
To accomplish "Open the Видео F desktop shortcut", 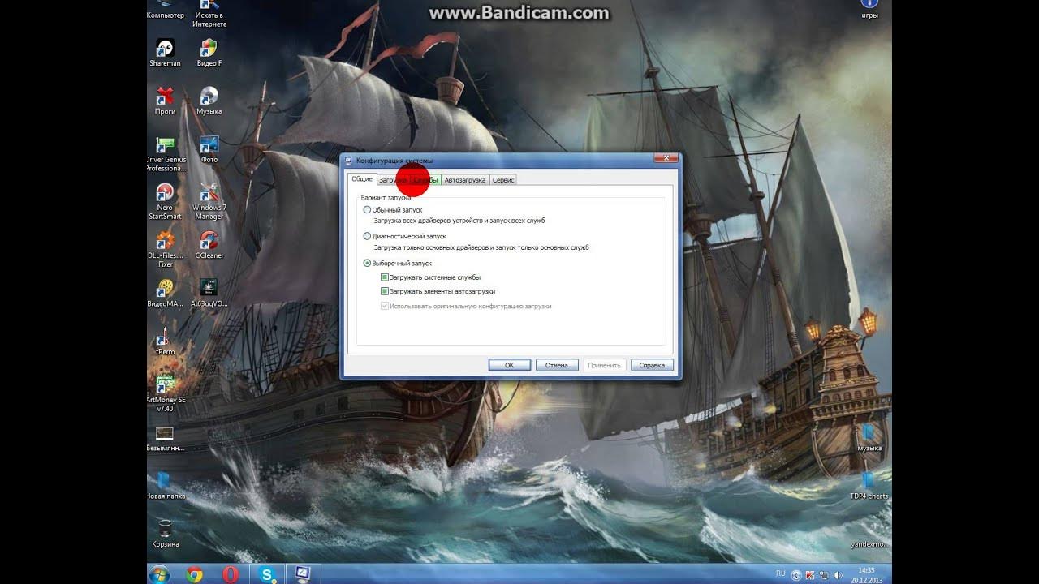I will [x=209, y=53].
